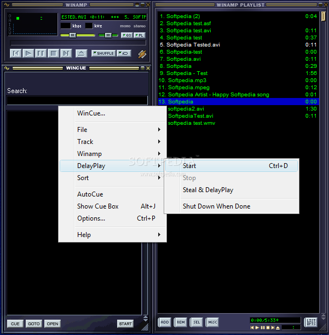Expand the File submenu
This screenshot has width=329, height=335.
tap(112, 130)
